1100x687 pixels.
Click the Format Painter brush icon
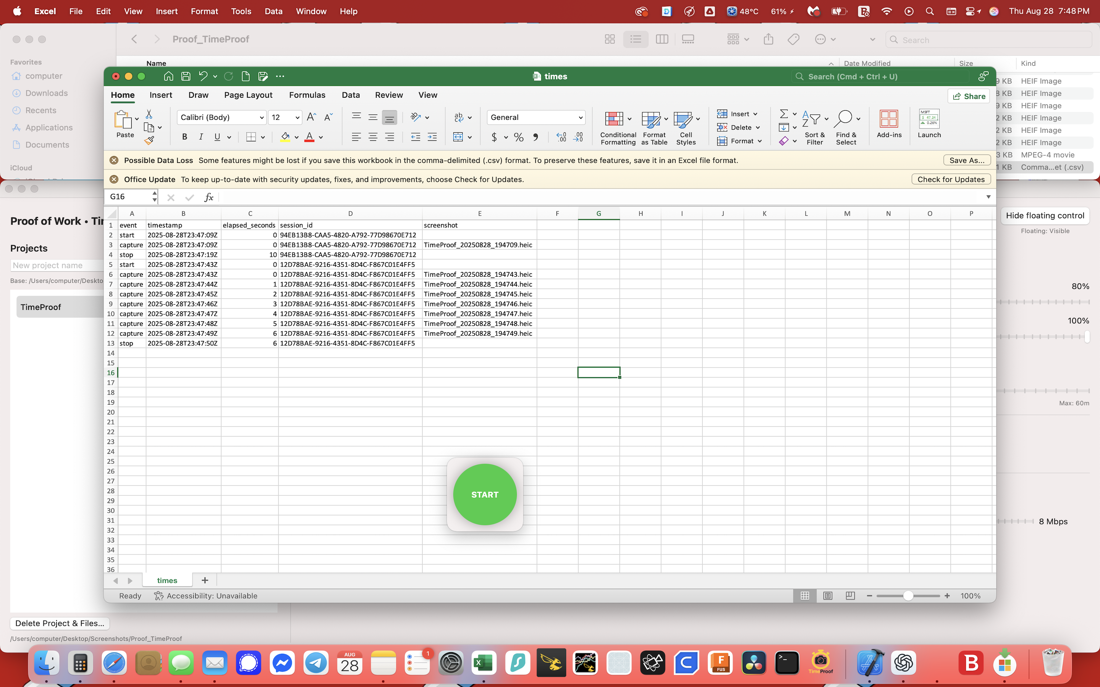point(149,141)
